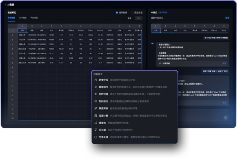The width and height of the screenshot is (237, 159).
Task: Go back using the arrow beside AI取数
Action: tap(5, 5)
